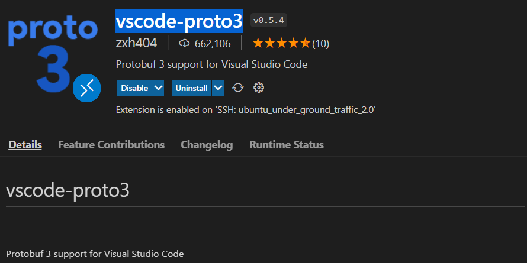Click the remote SSH badge on logo
The width and height of the screenshot is (527, 263).
tap(86, 88)
